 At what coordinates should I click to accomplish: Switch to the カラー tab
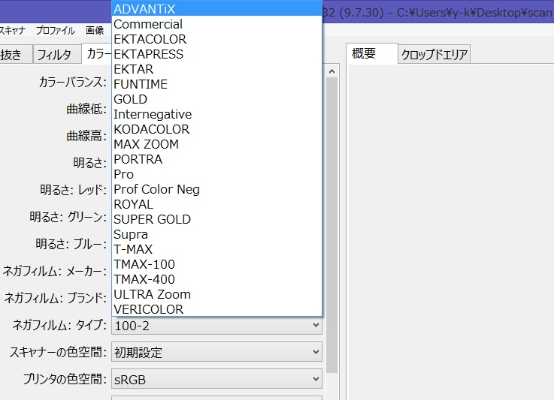[x=97, y=53]
